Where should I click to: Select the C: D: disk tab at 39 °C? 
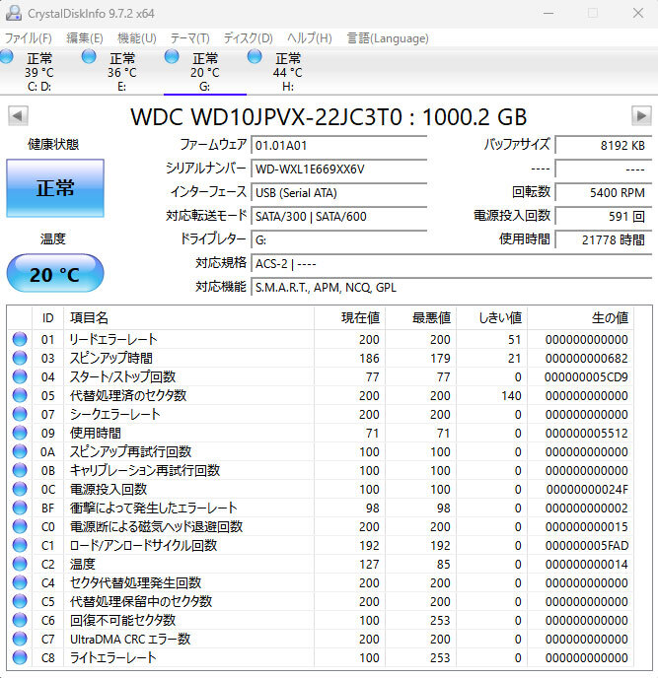click(38, 72)
